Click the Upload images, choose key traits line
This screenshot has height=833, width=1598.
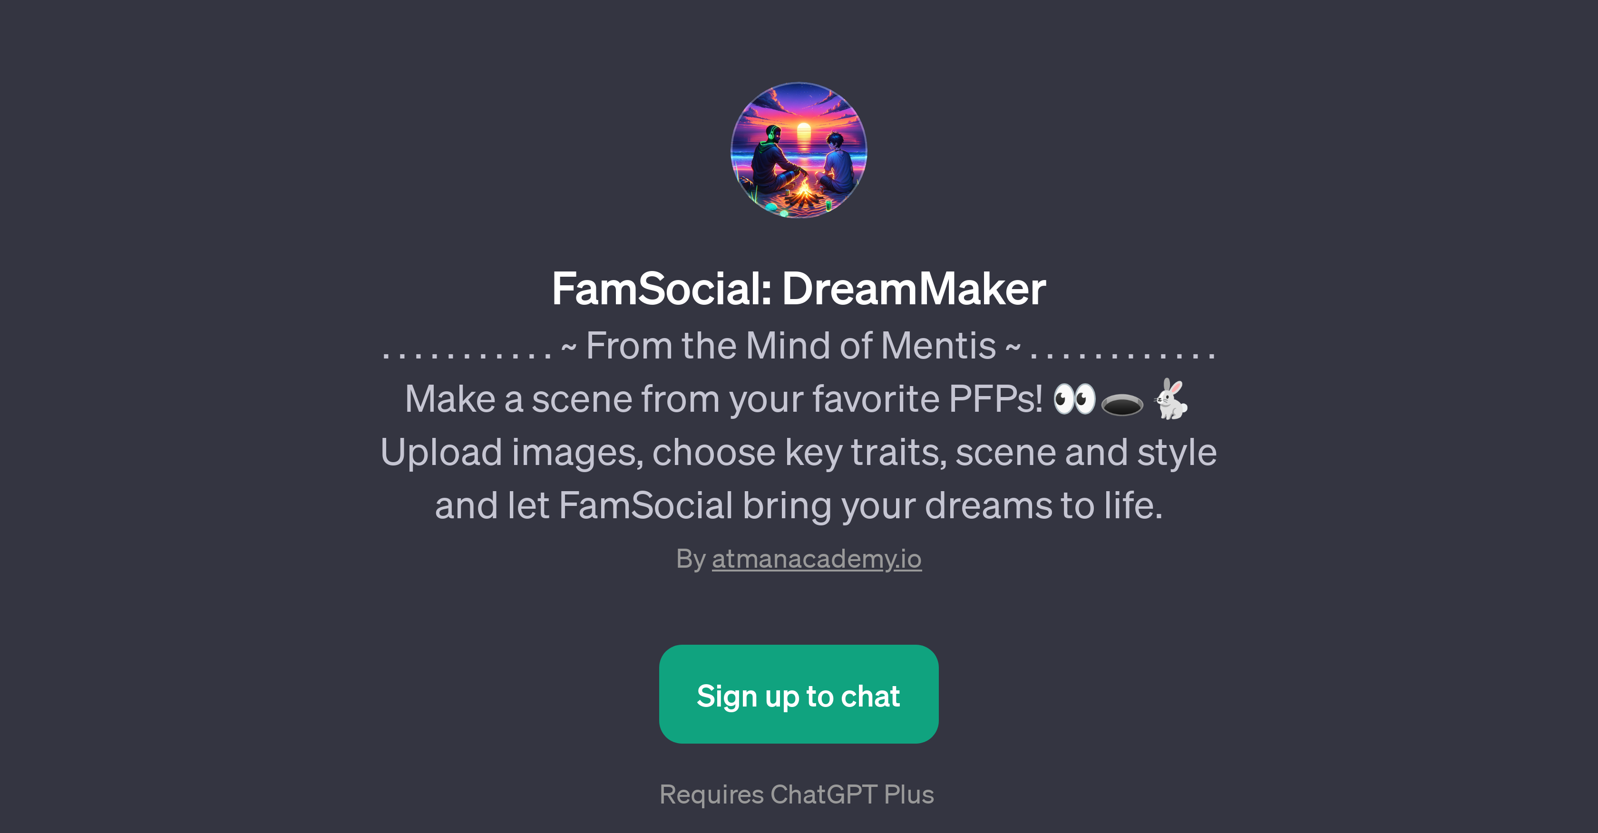pos(799,453)
